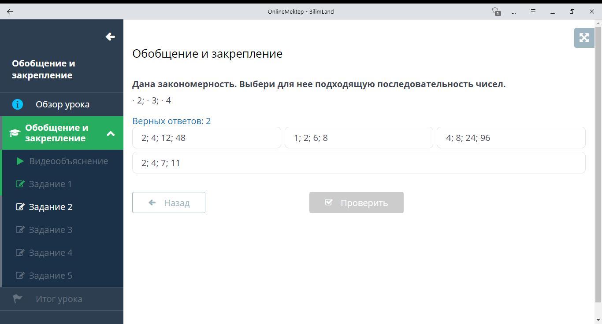Viewport: 602px width, 324px height.
Task: Click the Обобщение и закрепление page heading
Action: (x=207, y=54)
